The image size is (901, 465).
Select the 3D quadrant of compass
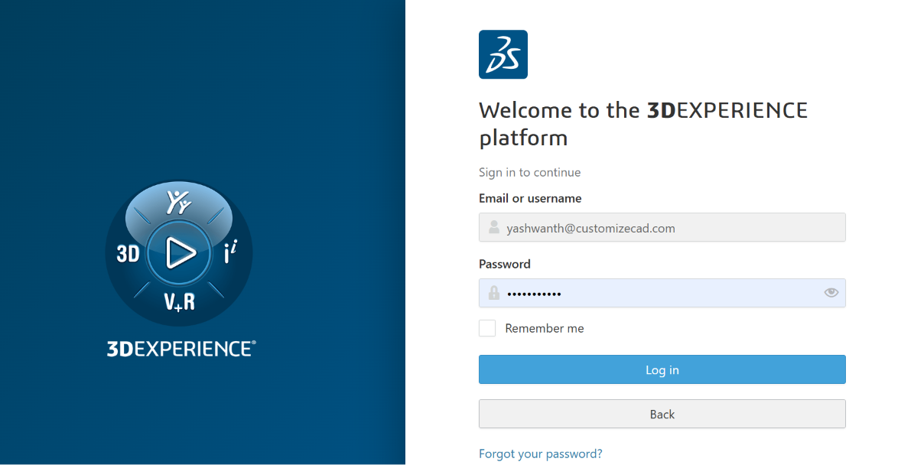click(128, 253)
